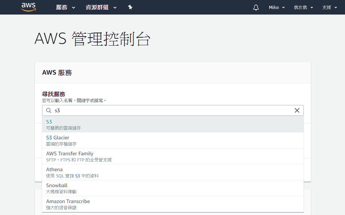Clear the search with the X icon
Viewport: 345px width, 215px height.
tap(297, 110)
